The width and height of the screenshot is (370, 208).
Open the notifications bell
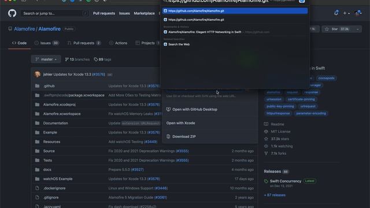pyautogui.click(x=336, y=13)
